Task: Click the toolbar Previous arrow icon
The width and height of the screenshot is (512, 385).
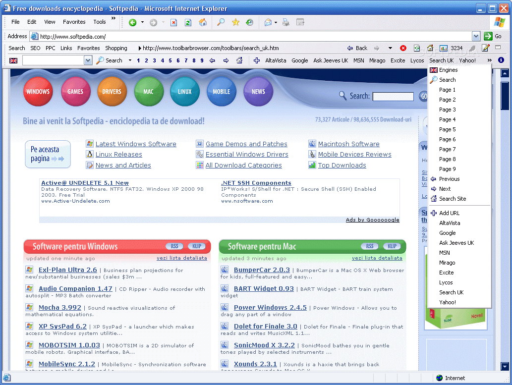Action: (x=212, y=60)
